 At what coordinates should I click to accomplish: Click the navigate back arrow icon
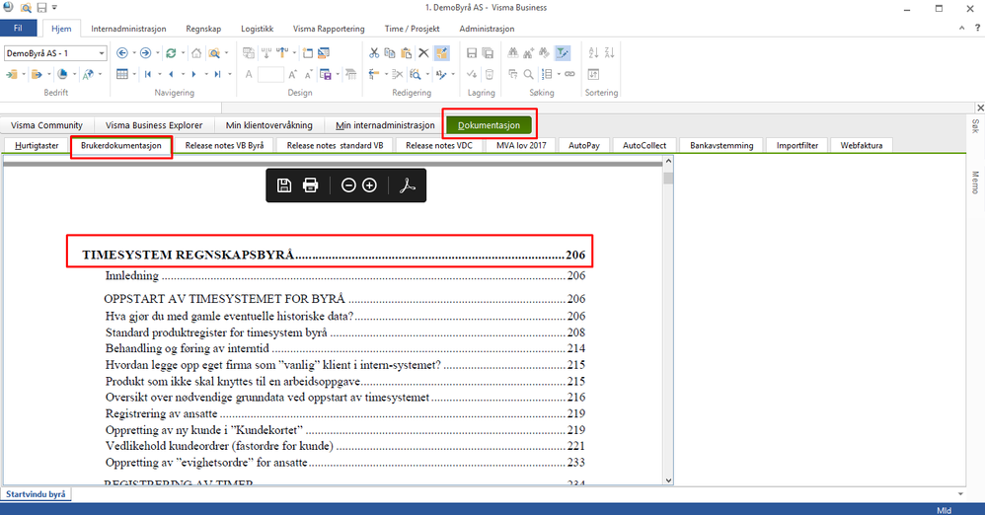point(122,53)
